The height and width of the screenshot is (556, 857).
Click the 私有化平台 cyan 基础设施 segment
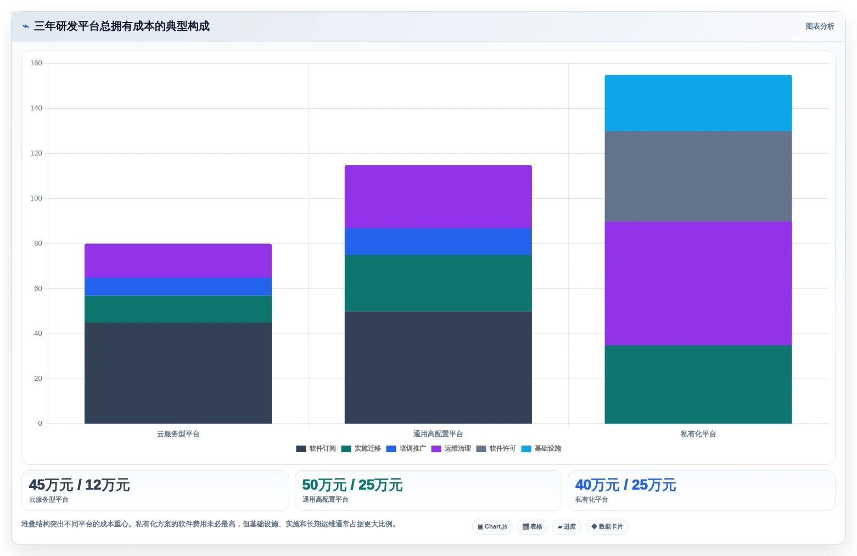coord(698,103)
